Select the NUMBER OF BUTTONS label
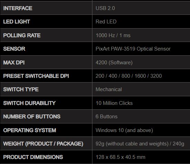Viewport: 190px width, 164px height. (x=32, y=117)
